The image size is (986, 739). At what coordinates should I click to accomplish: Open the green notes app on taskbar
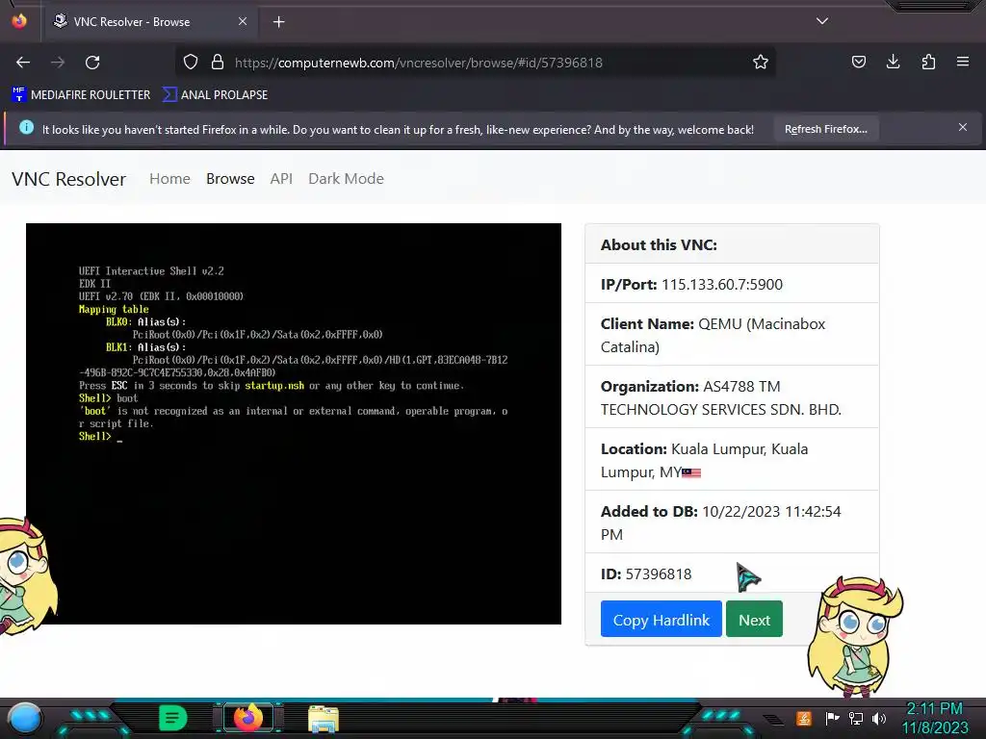[x=172, y=718]
